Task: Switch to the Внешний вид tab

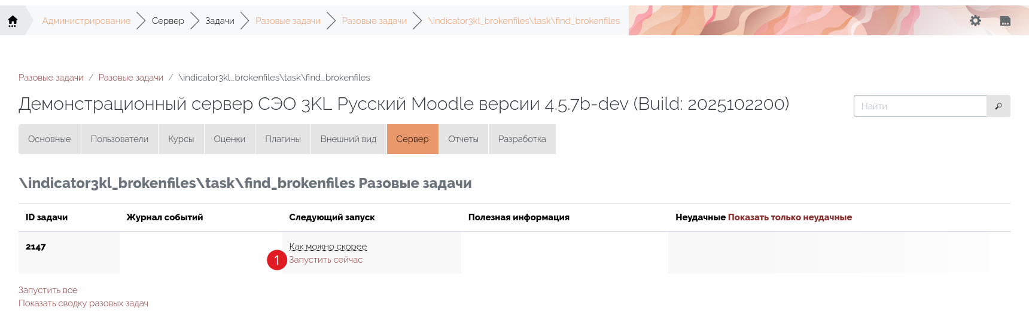Action: coord(348,139)
